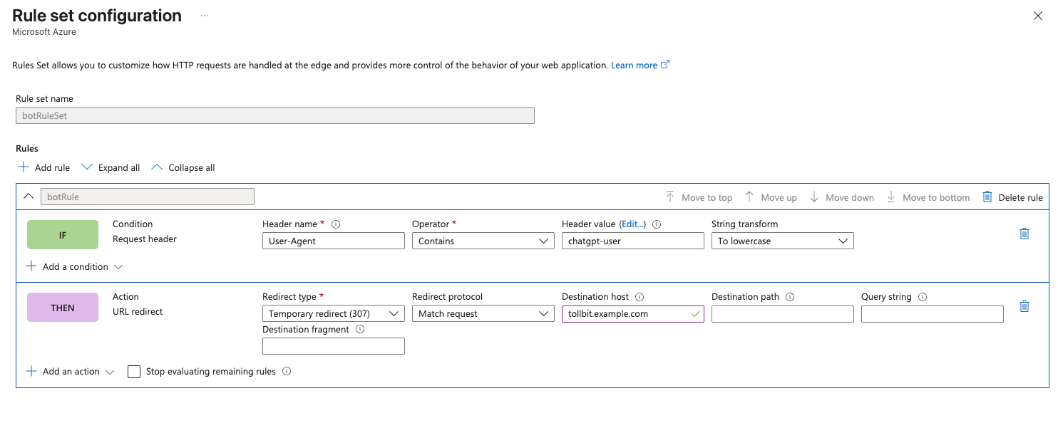The height and width of the screenshot is (423, 1058).
Task: Click info icon beside Destination host
Action: [x=640, y=297]
